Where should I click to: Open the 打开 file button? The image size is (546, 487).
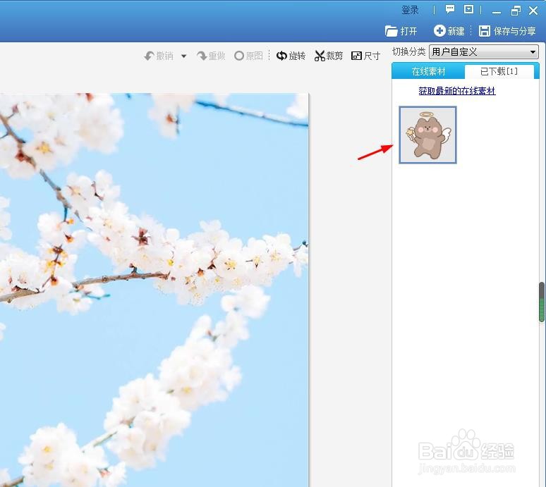coord(401,31)
